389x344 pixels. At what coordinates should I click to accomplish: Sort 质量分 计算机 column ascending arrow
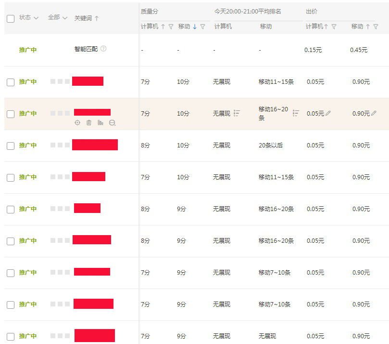(x=163, y=26)
